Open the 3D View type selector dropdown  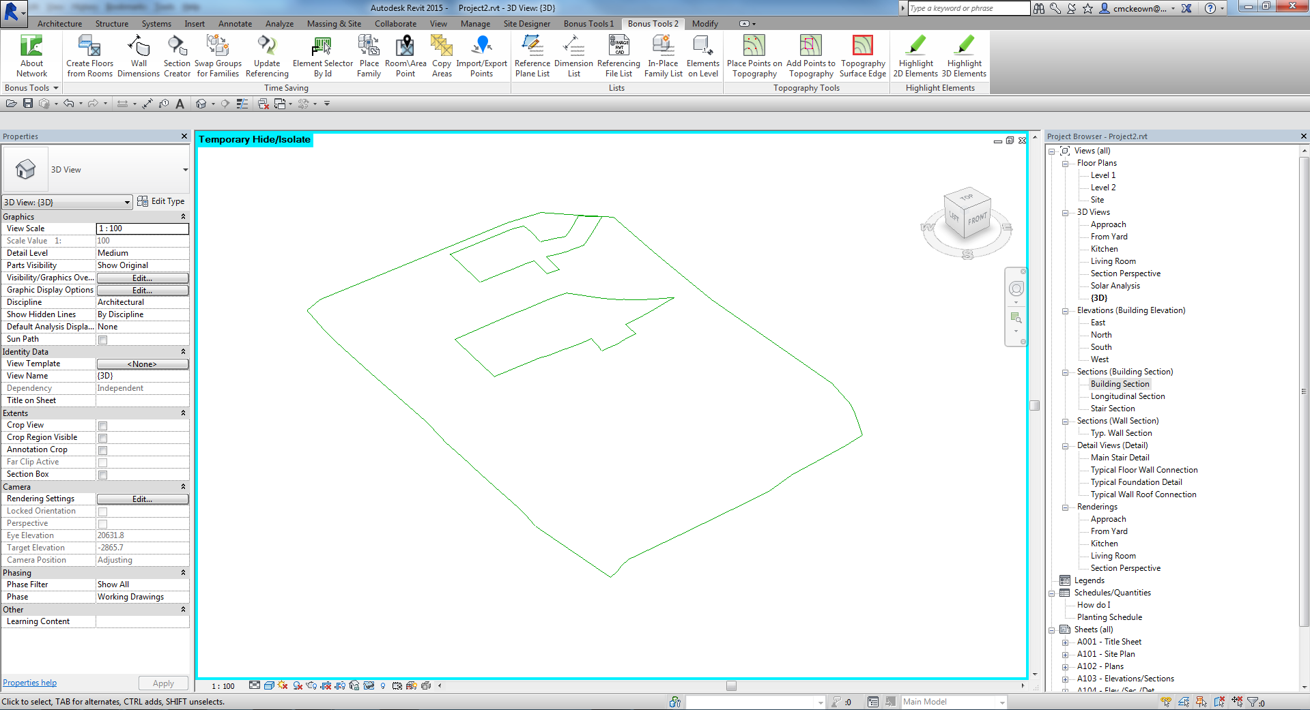click(185, 170)
